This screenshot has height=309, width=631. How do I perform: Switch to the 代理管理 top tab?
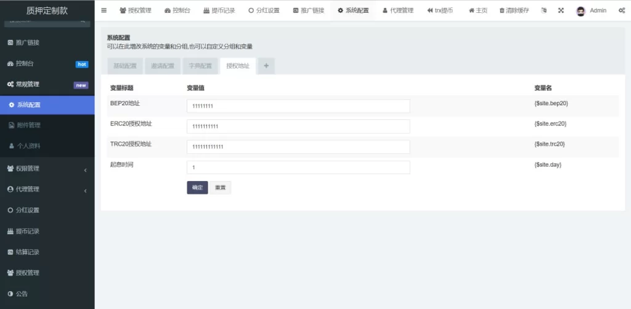tap(397, 10)
